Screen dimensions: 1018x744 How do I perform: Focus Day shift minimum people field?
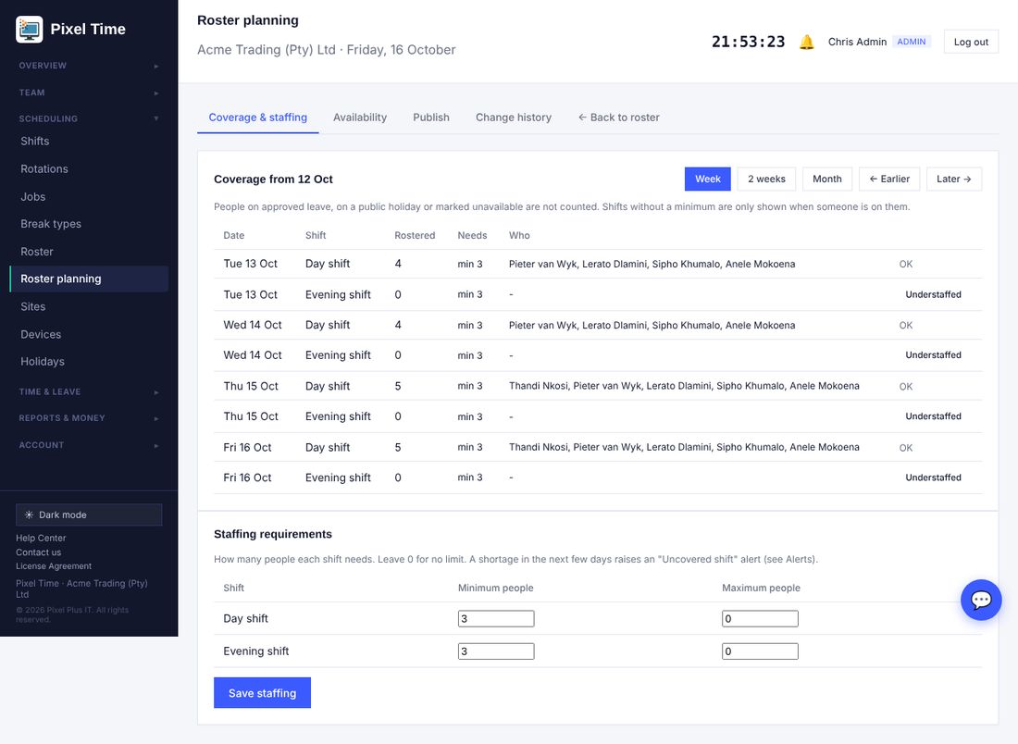(496, 619)
